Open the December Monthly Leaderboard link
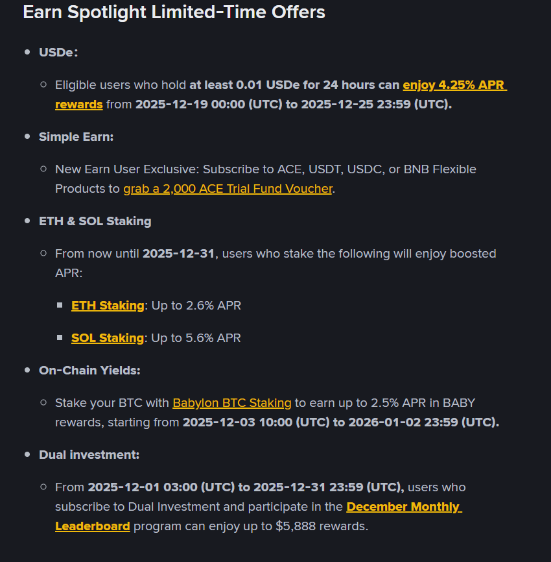The height and width of the screenshot is (562, 551). [x=403, y=507]
